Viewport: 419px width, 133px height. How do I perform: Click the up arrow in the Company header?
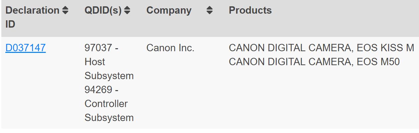209,8
